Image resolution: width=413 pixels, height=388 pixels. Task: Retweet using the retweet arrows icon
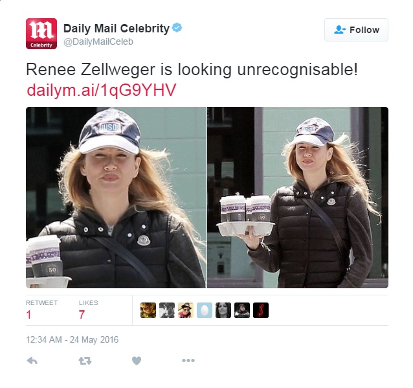[x=85, y=360]
